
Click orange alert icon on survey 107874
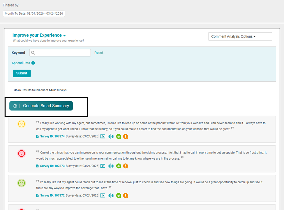[126, 136]
